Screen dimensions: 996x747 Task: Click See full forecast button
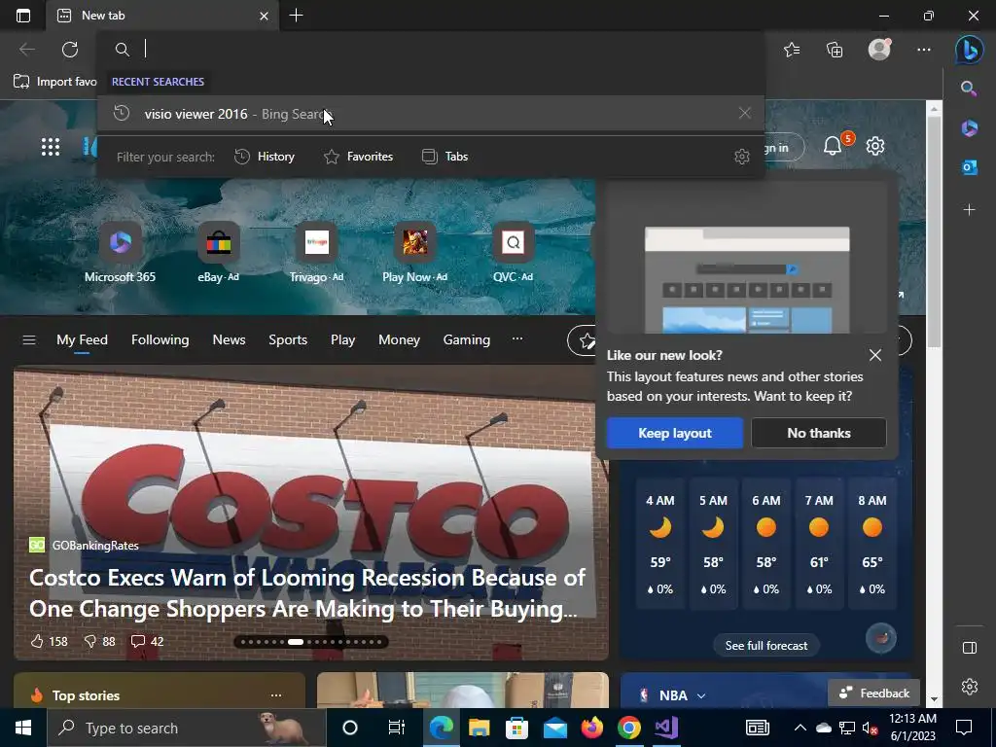point(766,646)
